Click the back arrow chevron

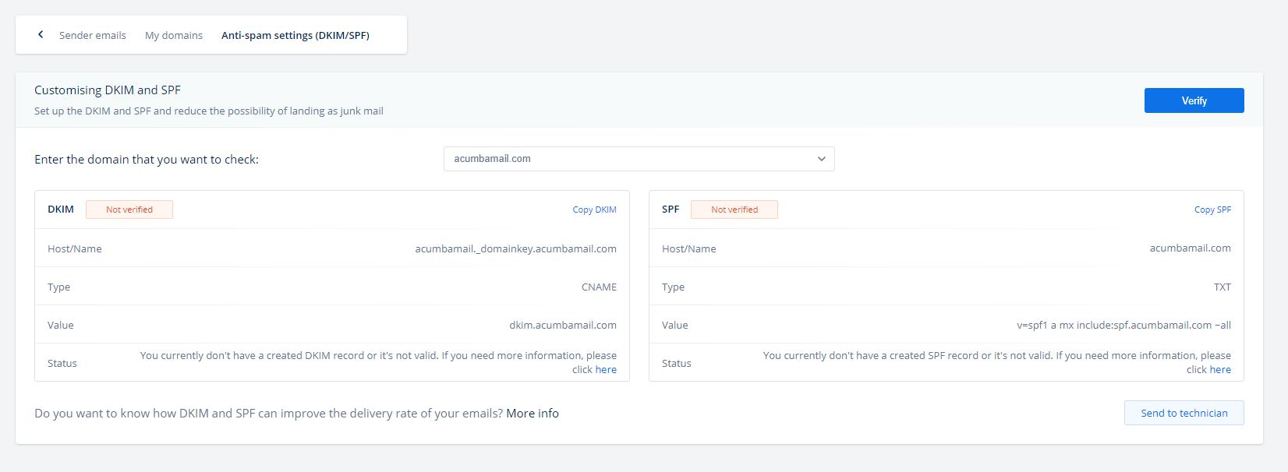click(41, 34)
